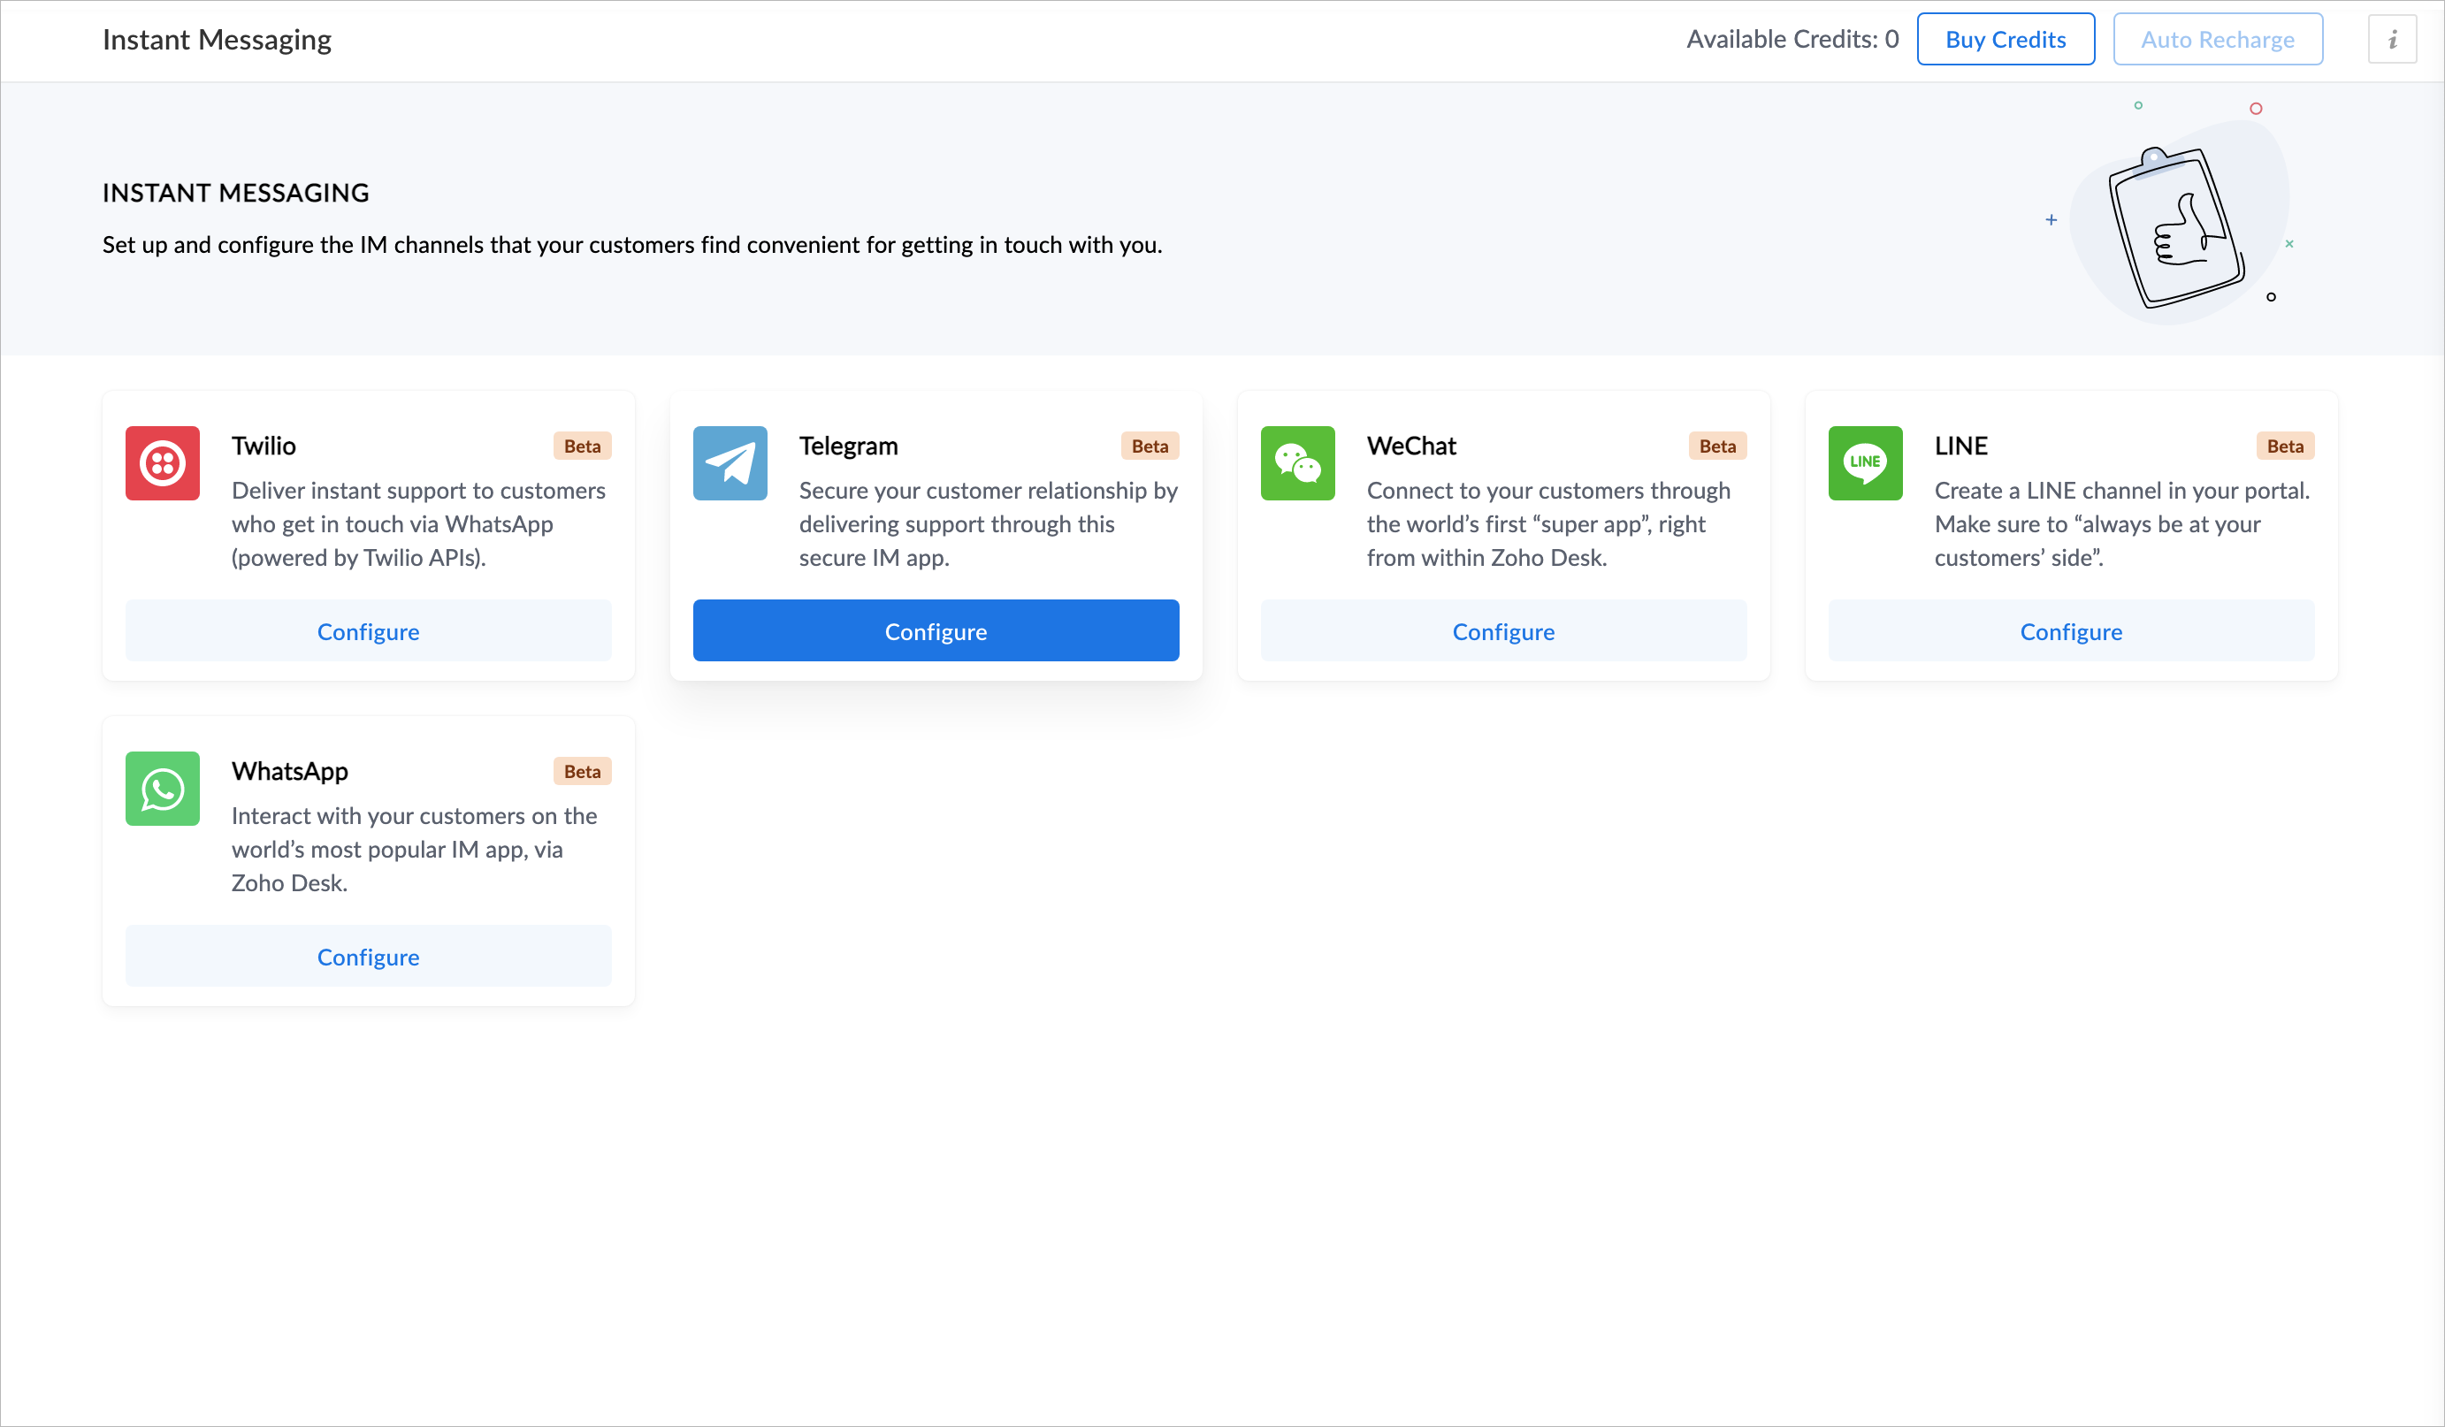Configure the WeChat channel
This screenshot has height=1427, width=2445.
click(x=1503, y=630)
